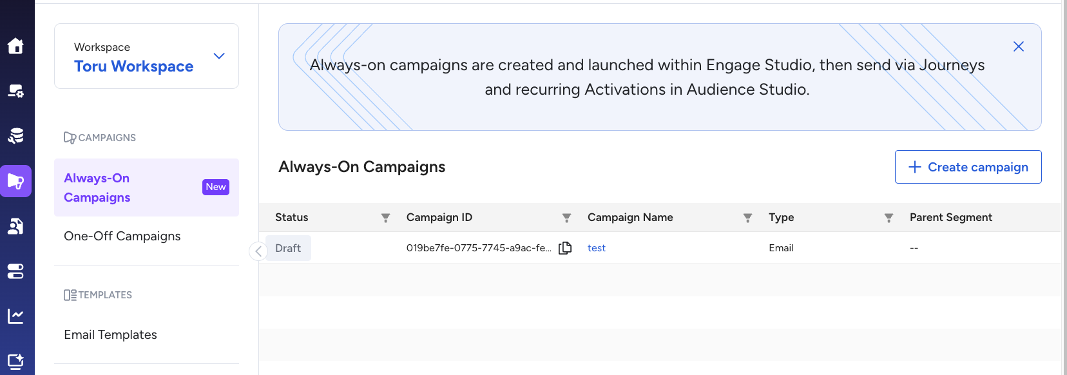Open the sparkle monitor rail icon
Viewport: 1067px width, 375px height.
(15, 361)
